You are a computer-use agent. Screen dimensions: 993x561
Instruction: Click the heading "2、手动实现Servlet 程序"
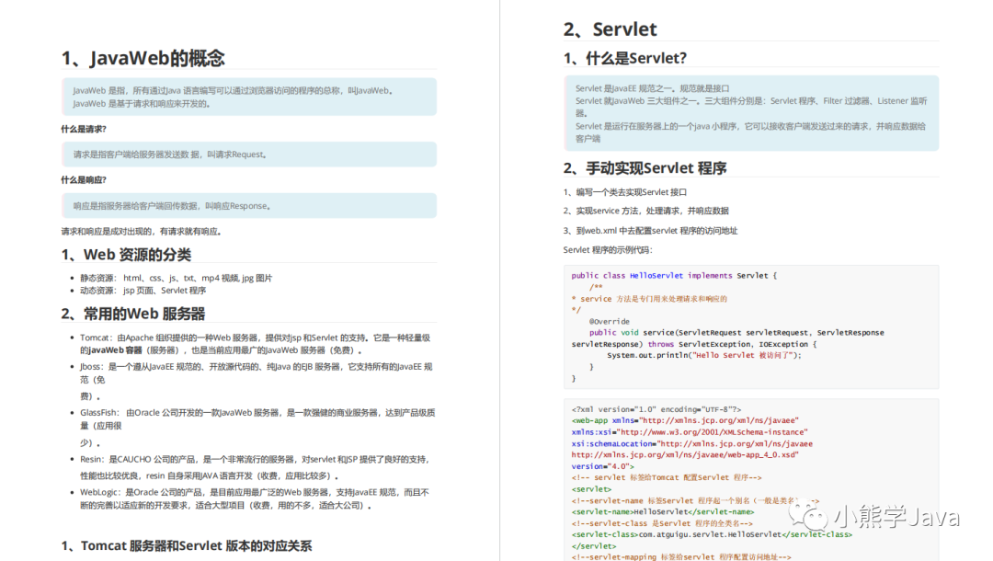tap(645, 168)
